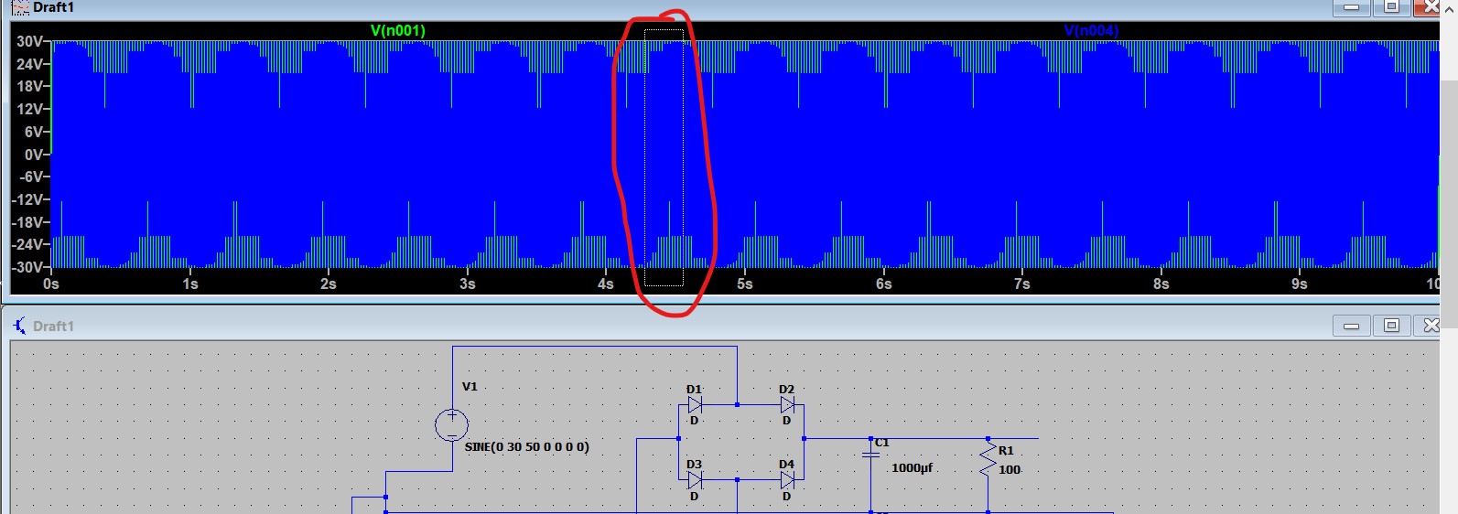1458x514 pixels.
Task: Select the D1 diode symbol
Action: pyautogui.click(x=695, y=404)
